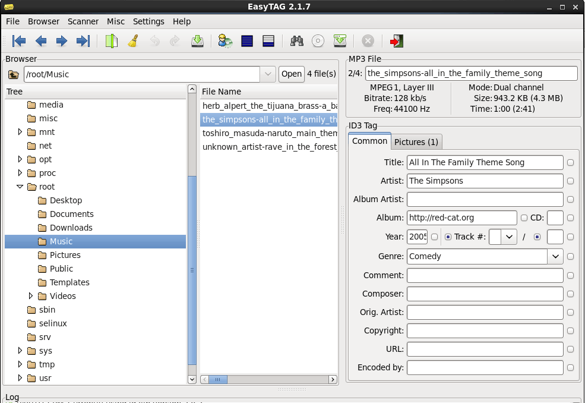Screen dimensions: 585x403
Task: Click the Redo last changes icon
Action: pos(175,41)
